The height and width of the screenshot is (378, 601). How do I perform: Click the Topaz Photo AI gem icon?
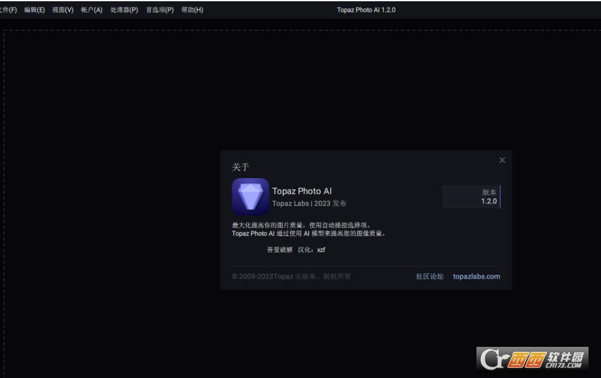tap(250, 196)
